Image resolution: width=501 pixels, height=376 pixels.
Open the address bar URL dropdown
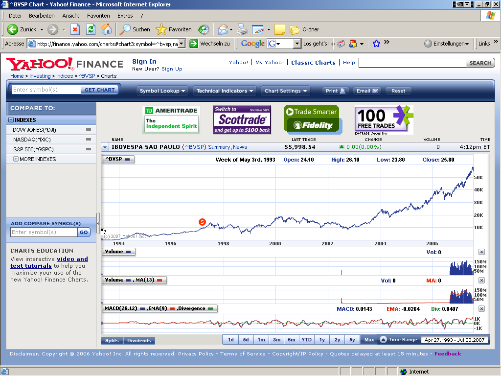click(x=182, y=44)
